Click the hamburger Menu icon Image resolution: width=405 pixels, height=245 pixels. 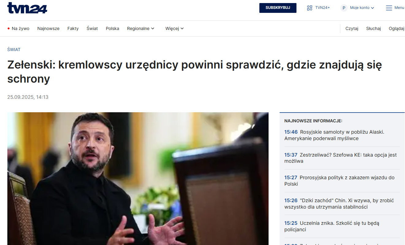[389, 8]
